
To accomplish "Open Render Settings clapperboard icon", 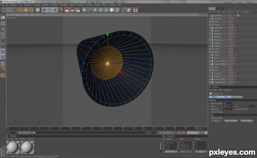I will [x=78, y=10].
